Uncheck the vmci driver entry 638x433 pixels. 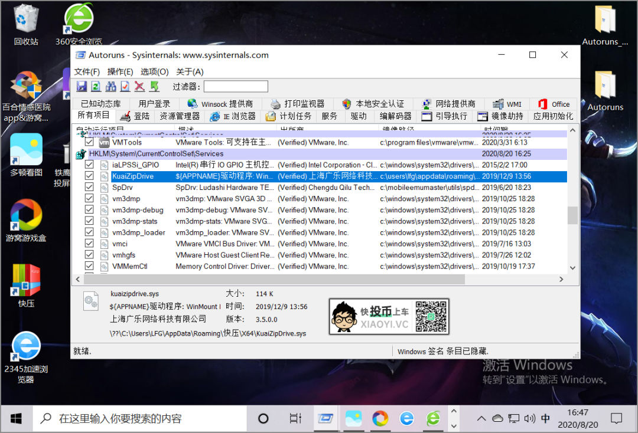point(89,244)
